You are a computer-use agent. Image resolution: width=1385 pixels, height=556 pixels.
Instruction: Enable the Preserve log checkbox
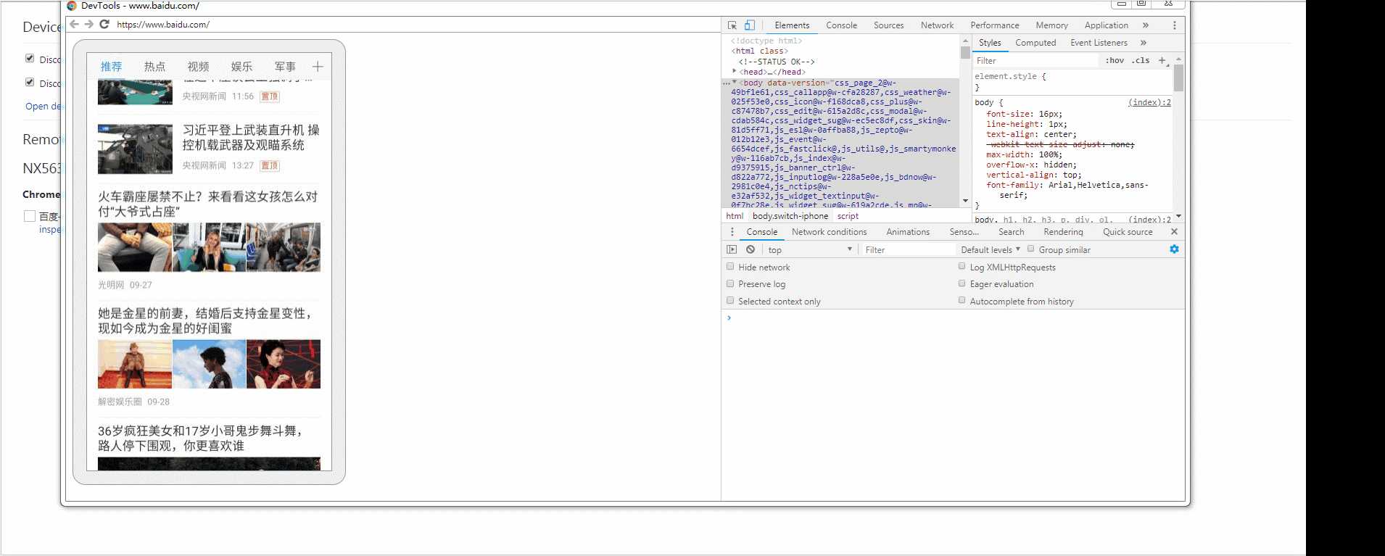point(730,283)
